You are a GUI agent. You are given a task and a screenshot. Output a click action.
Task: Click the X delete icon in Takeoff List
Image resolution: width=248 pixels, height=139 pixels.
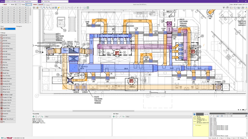point(231,116)
